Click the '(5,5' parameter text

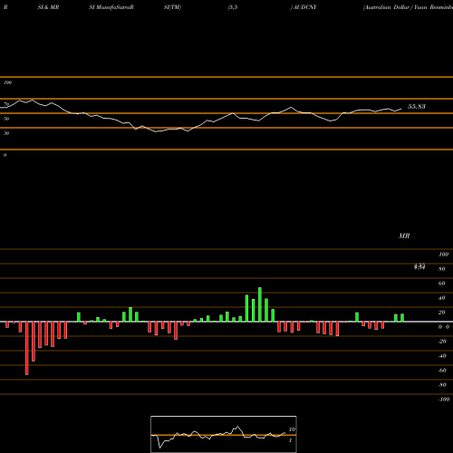tap(233, 7)
